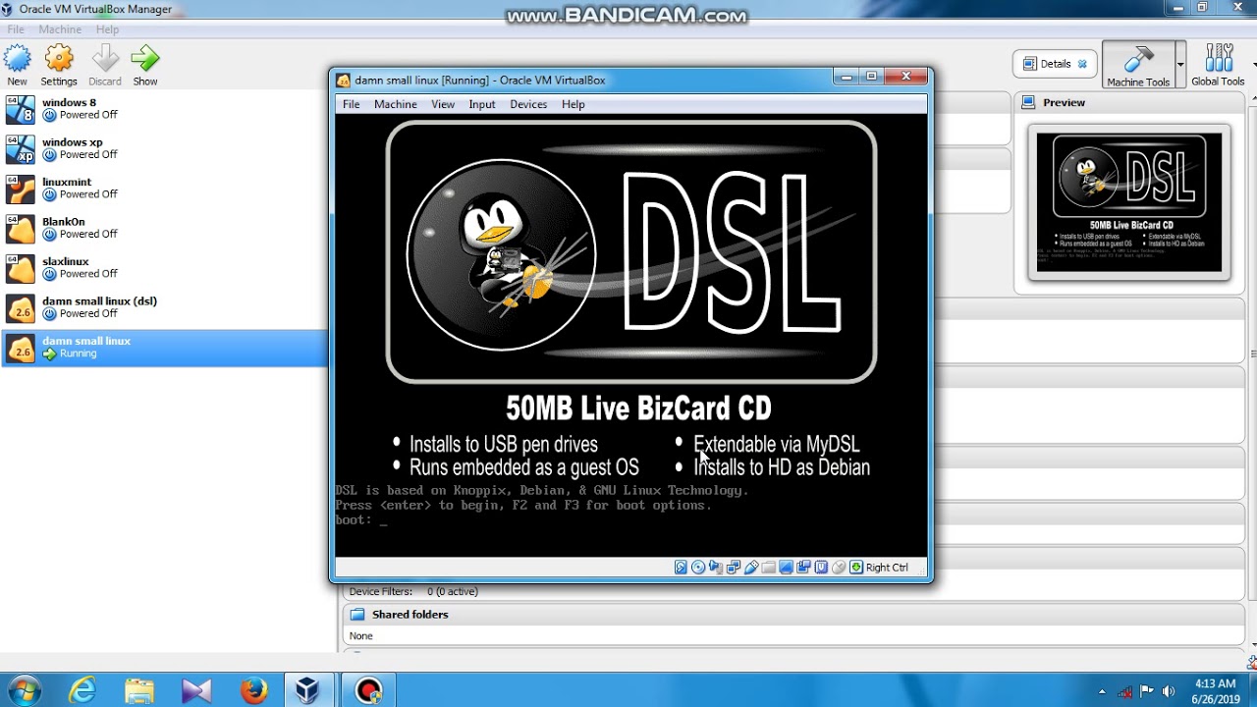The image size is (1257, 707).
Task: Click mouse integration icon in VM status bar
Action: click(x=839, y=568)
